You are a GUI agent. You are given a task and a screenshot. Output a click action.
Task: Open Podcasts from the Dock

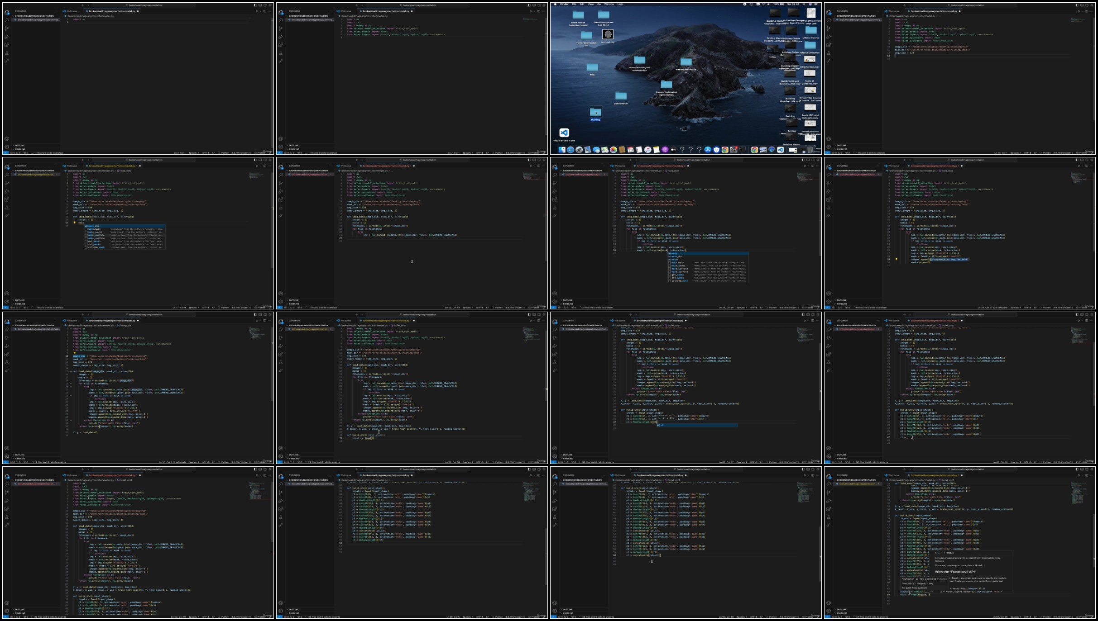click(x=665, y=150)
